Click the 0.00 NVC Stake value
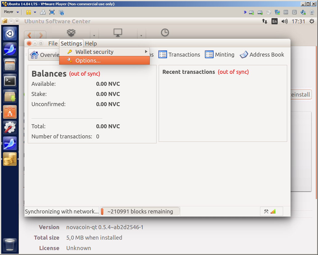The width and height of the screenshot is (318, 255). coord(108,94)
